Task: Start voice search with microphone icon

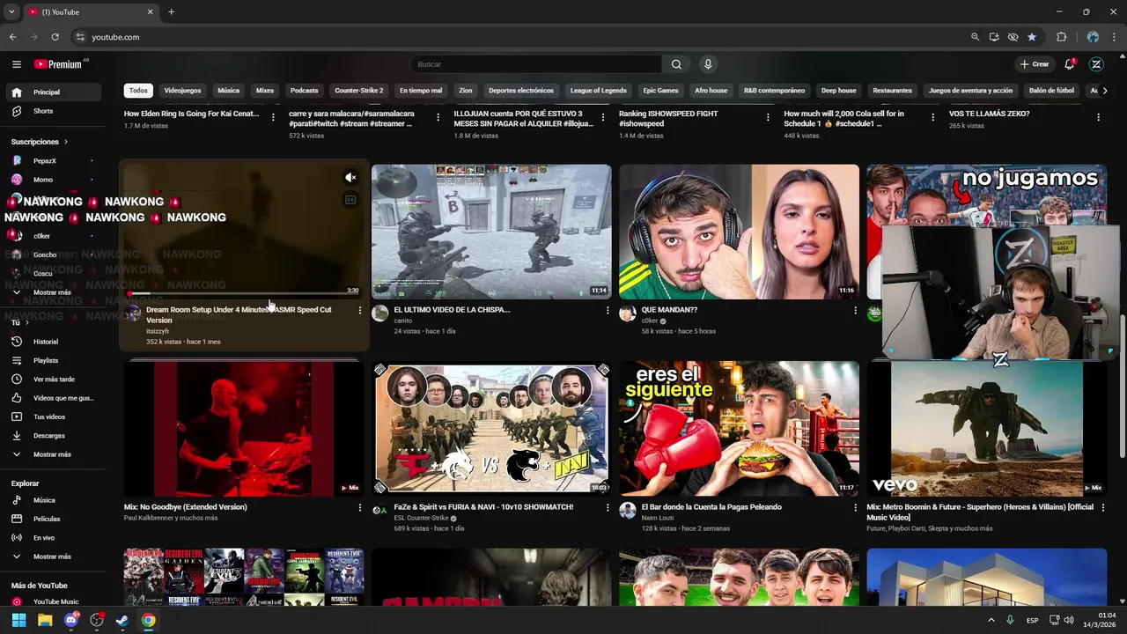Action: (x=708, y=64)
